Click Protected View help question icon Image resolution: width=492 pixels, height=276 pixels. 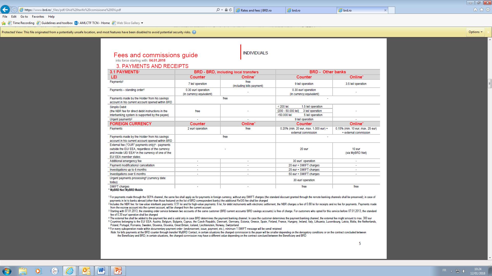tap(194, 32)
